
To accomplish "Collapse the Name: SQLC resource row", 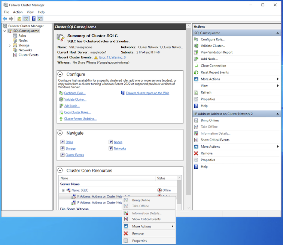I will pyautogui.click(x=63, y=190).
